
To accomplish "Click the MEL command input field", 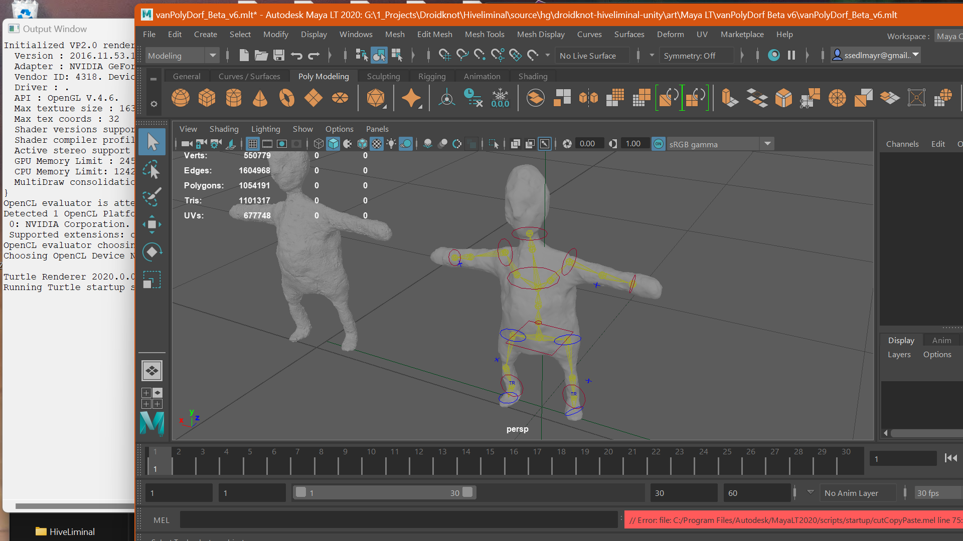I will tap(398, 520).
